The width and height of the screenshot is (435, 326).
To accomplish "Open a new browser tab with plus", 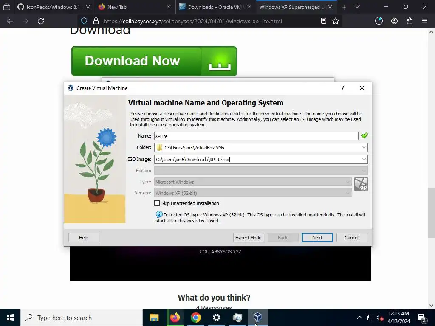I will click(x=344, y=7).
